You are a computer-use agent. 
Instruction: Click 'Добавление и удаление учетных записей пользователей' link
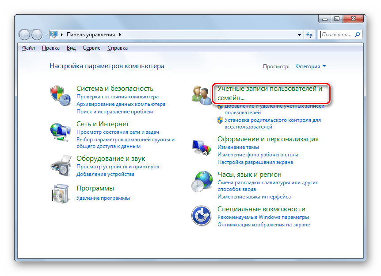click(274, 109)
